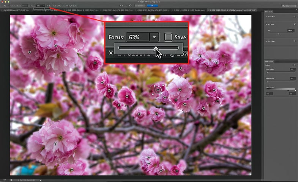
Task: Disable the Iris Blur checkbox
Action: tap(294, 24)
